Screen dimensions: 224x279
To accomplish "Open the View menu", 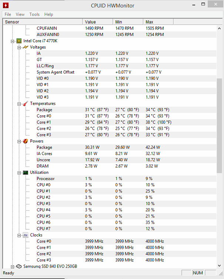I will (20, 14).
